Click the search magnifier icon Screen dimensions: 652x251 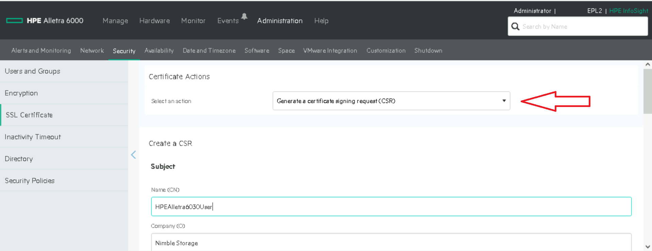pos(515,26)
